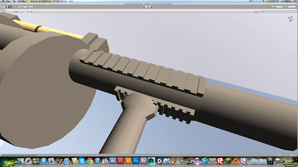
Task: Select the Scale tool
Action: click(13, 7)
